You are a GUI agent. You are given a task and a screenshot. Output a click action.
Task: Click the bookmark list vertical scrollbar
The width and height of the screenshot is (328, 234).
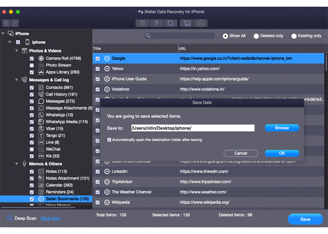pos(326,62)
